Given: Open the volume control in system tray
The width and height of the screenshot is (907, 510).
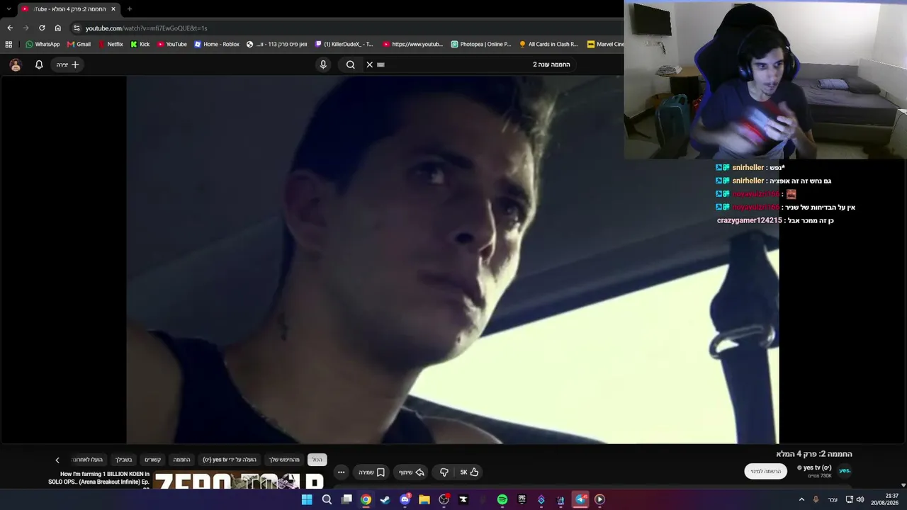Looking at the screenshot, I should tap(860, 499).
